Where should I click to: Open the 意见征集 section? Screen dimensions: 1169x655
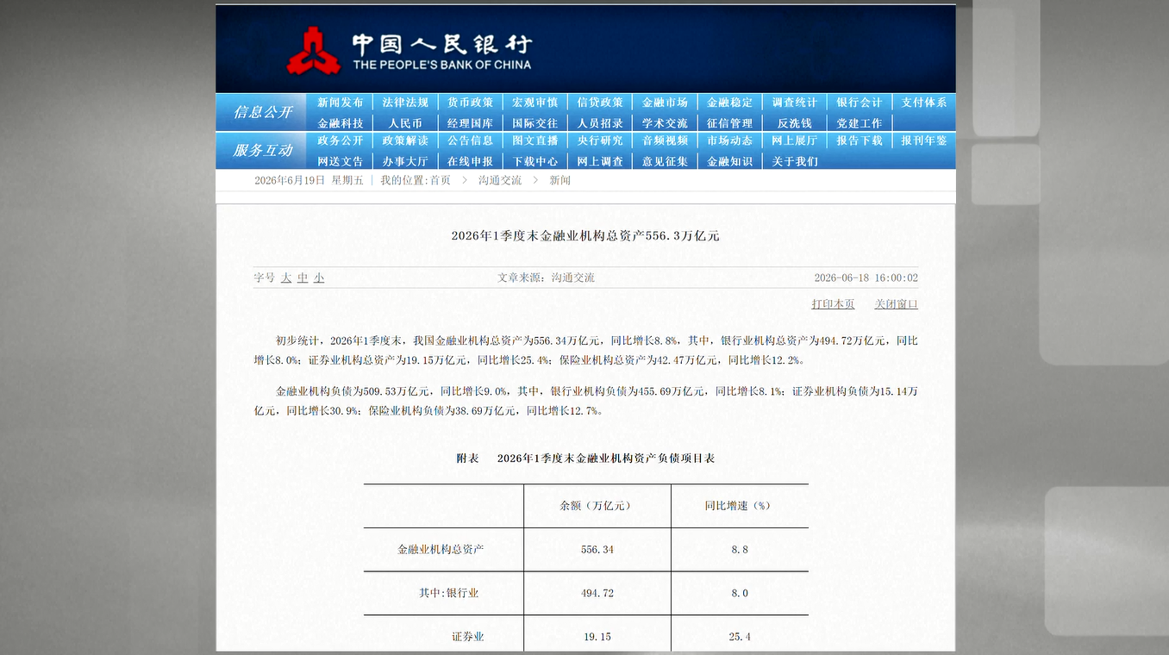click(665, 161)
